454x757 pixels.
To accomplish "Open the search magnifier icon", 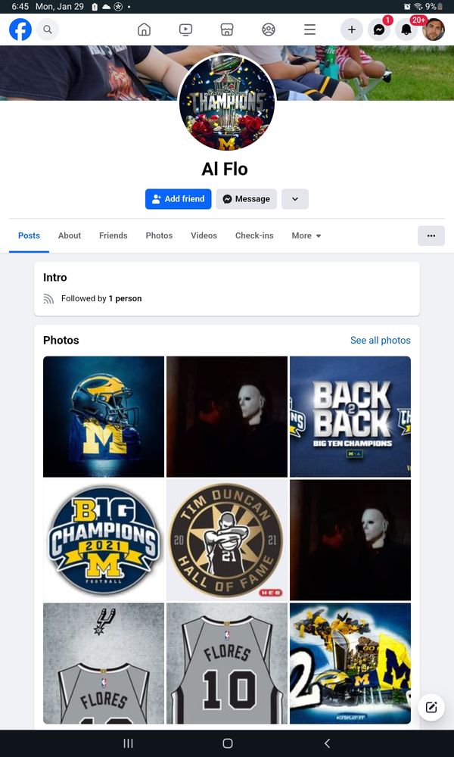I will [47, 30].
